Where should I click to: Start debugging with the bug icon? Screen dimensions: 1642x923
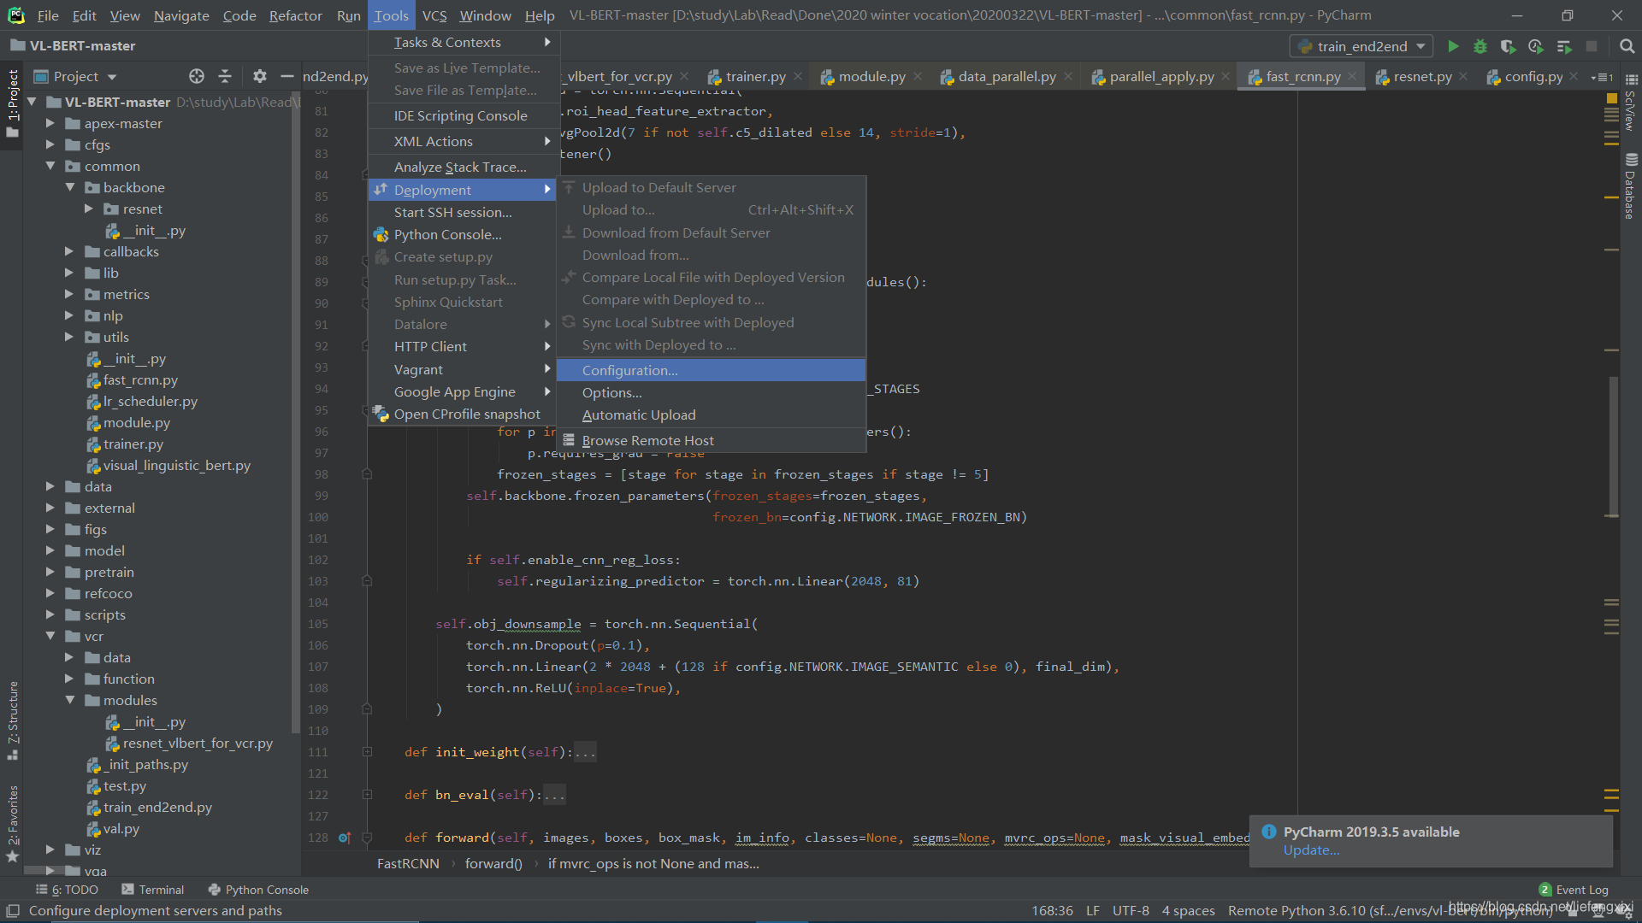(x=1480, y=46)
